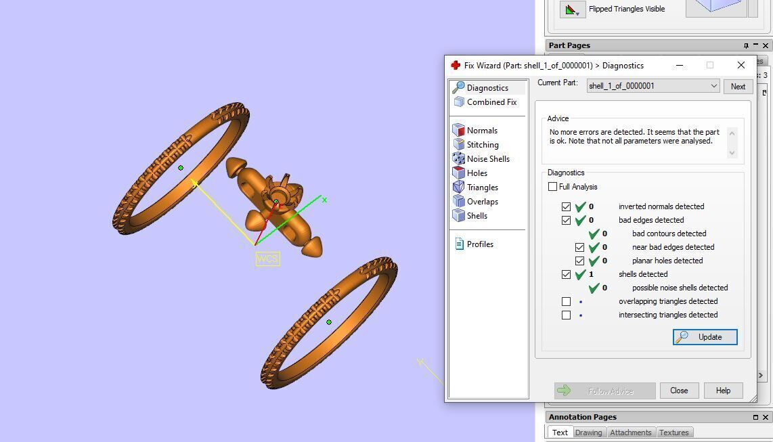773x442 pixels.
Task: Click the Follow Advice button
Action: [x=605, y=391]
